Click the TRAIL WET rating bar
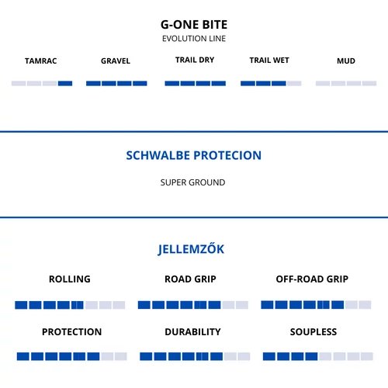The image size is (388, 388). [x=271, y=83]
